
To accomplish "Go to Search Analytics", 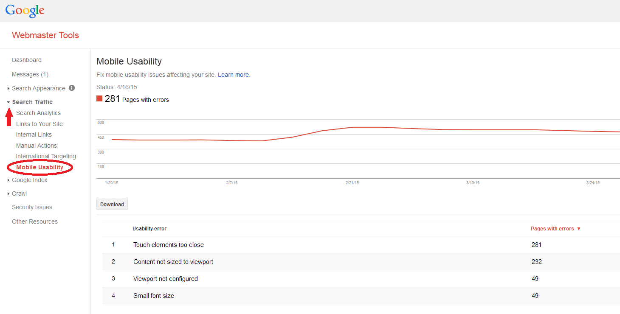I will [x=38, y=113].
